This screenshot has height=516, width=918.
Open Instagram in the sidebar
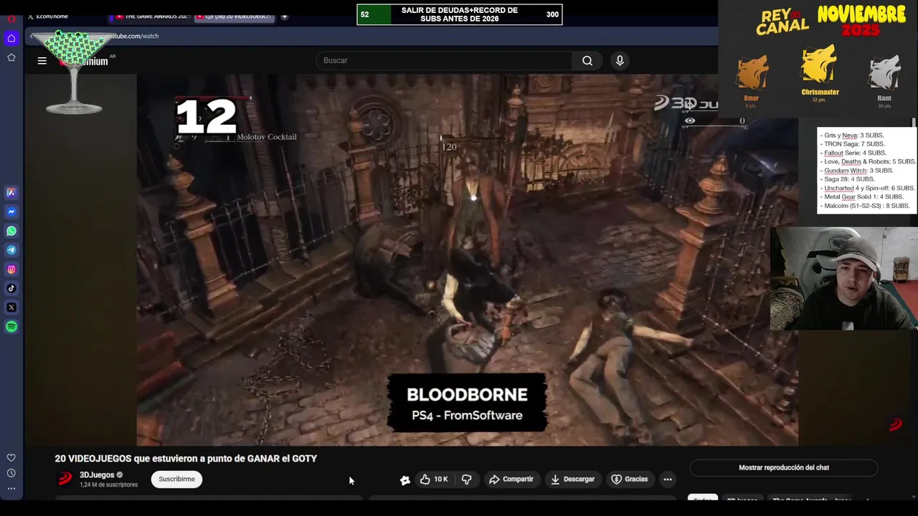click(x=11, y=269)
